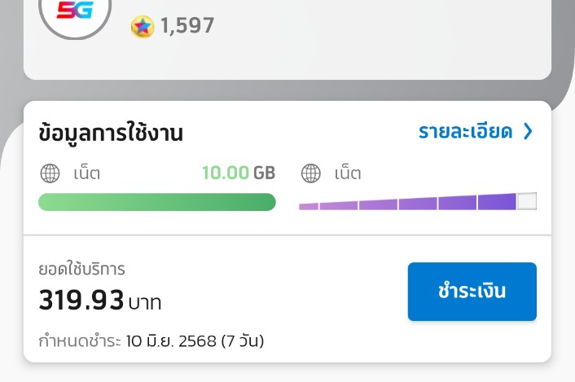Tap the เน็ต label next to green GB
575x382 pixels.
(86, 173)
